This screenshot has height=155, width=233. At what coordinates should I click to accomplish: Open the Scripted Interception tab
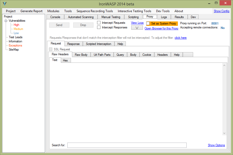click(98, 44)
